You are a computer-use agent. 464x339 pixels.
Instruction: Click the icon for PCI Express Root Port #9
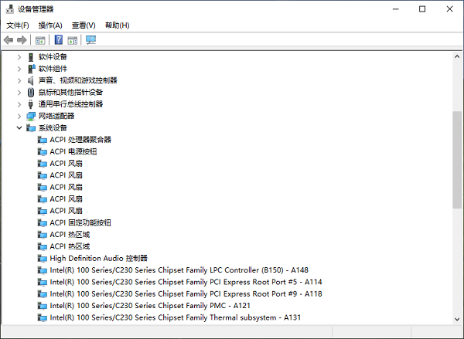point(43,293)
